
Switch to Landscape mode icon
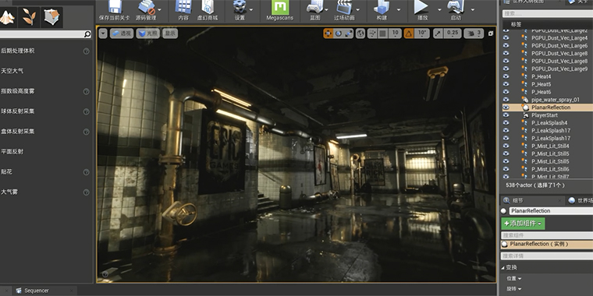7,17
